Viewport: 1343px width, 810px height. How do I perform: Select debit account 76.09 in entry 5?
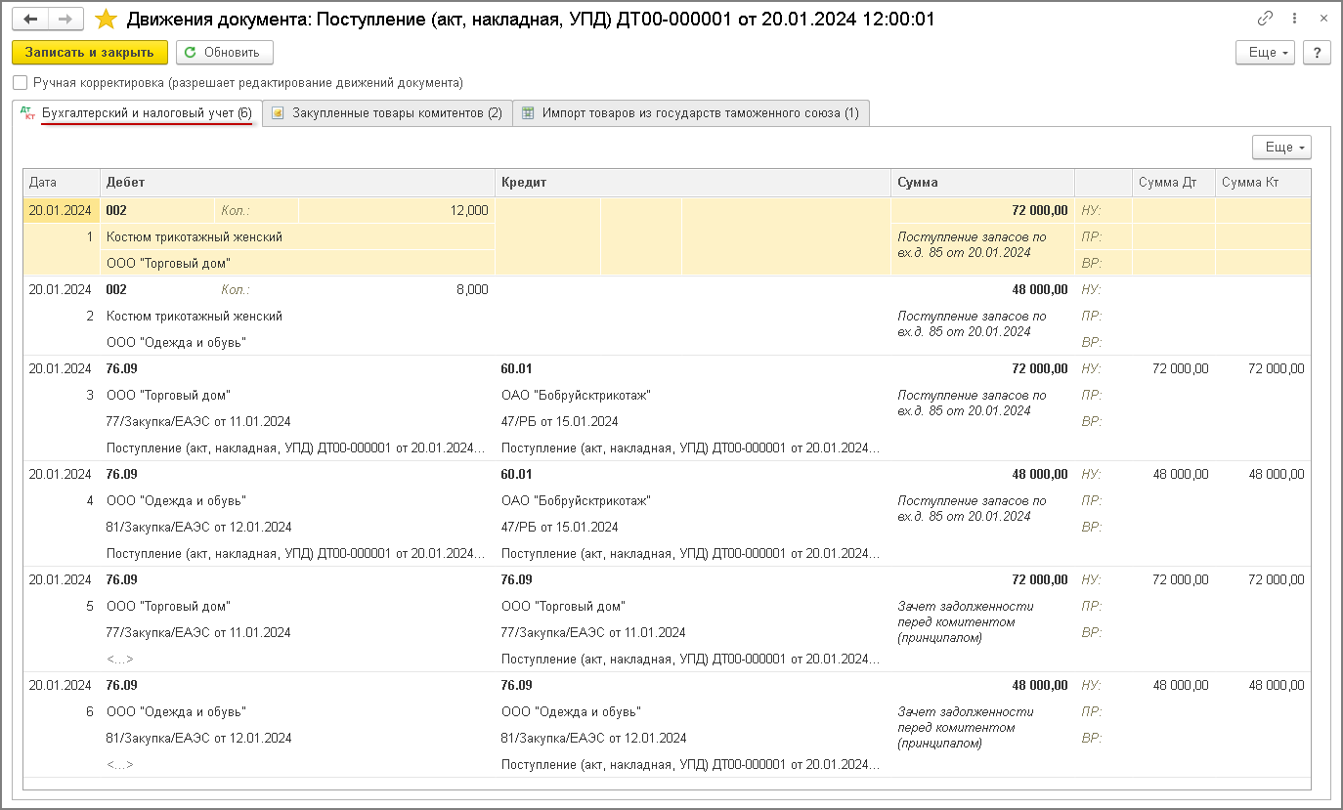click(x=122, y=579)
